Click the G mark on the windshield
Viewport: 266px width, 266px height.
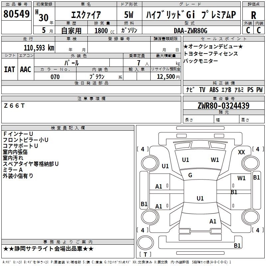click(x=190, y=175)
